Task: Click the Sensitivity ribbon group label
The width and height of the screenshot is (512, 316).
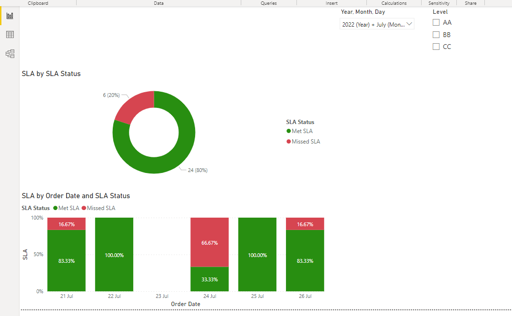Action: click(439, 3)
